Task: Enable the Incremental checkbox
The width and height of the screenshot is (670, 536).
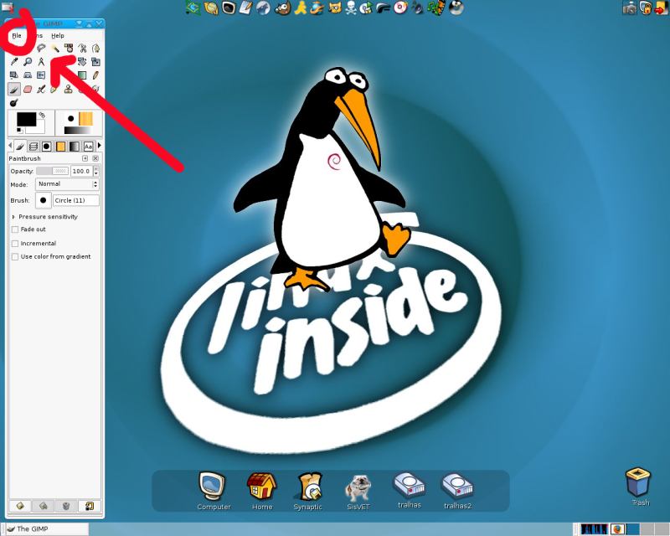Action: click(x=15, y=243)
